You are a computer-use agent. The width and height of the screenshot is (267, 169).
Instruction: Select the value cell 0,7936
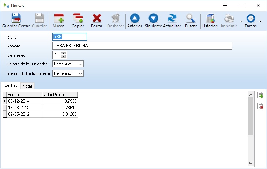coord(60,101)
